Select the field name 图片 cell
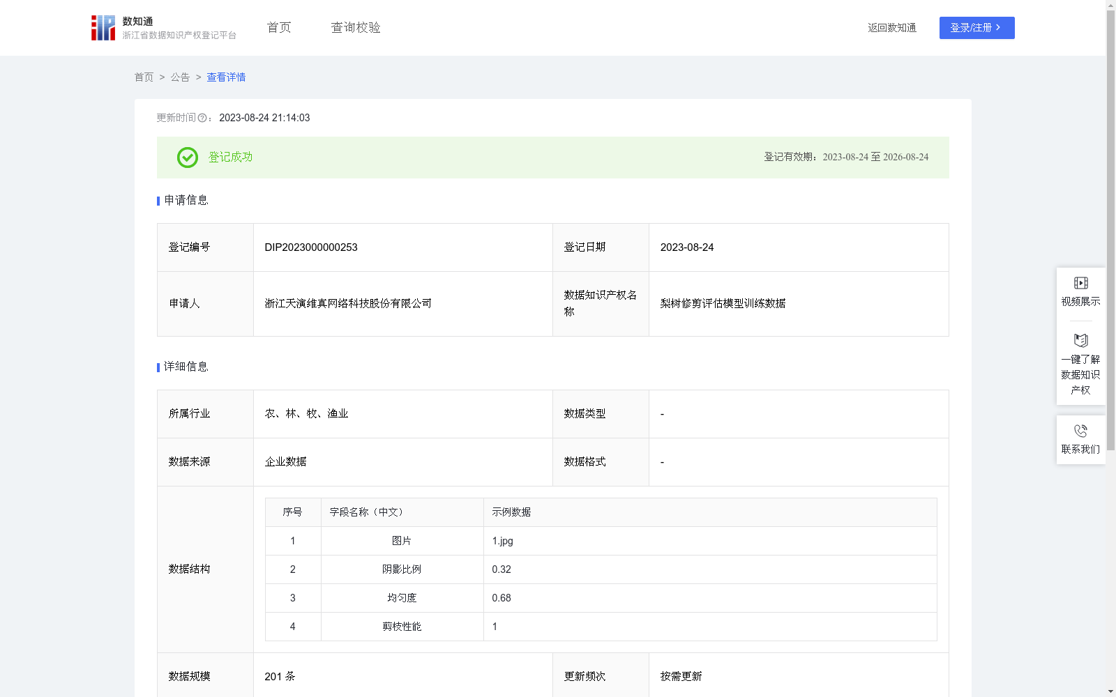 (x=402, y=541)
